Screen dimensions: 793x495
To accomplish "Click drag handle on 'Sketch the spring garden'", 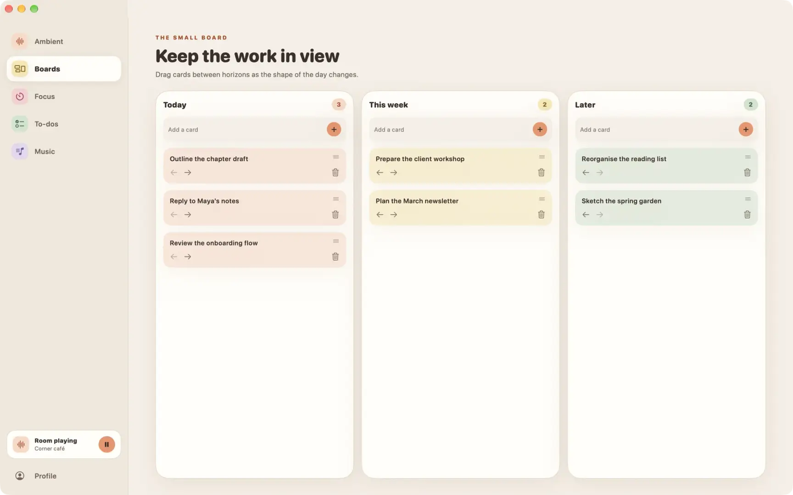I will coord(748,199).
